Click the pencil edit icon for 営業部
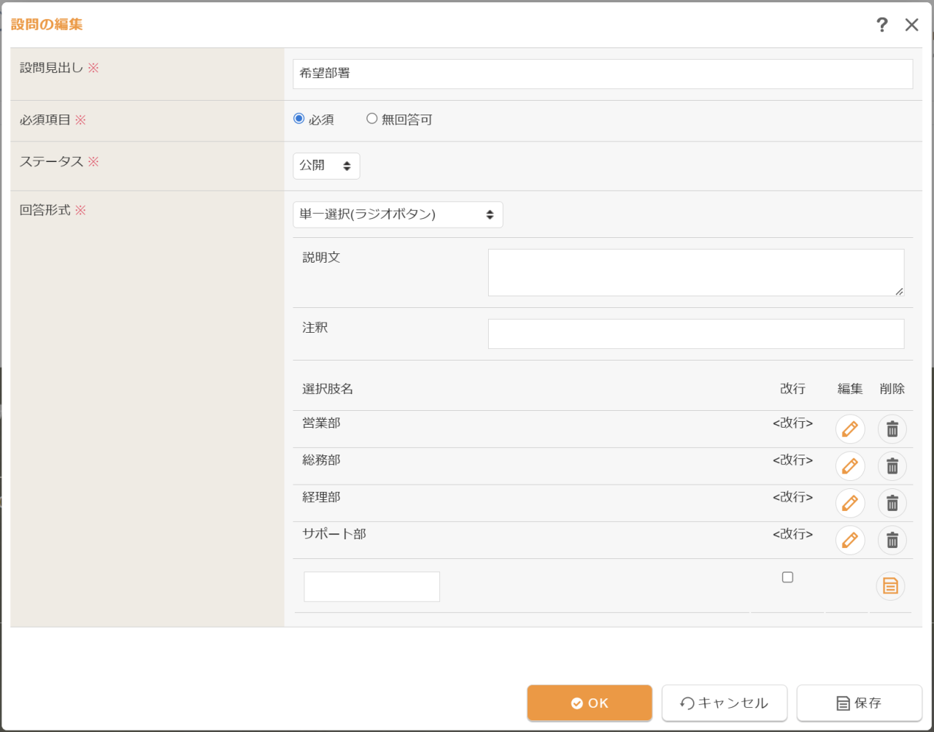This screenshot has height=732, width=934. click(x=849, y=429)
